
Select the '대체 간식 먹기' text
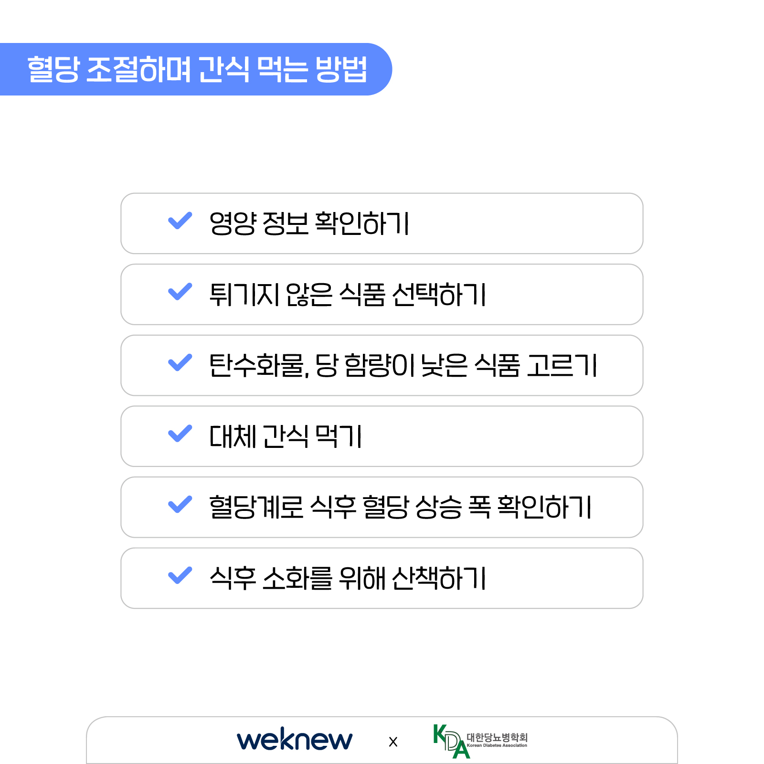click(286, 436)
